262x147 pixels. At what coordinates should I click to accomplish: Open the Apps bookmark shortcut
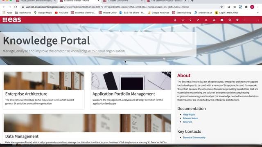click(x=7, y=13)
